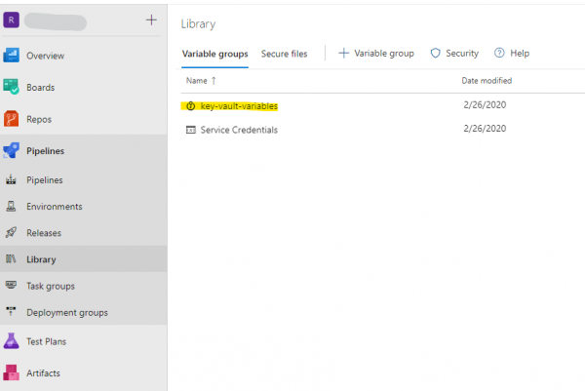The image size is (585, 391).
Task: Click the purple R project avatar
Action: pyautogui.click(x=12, y=20)
